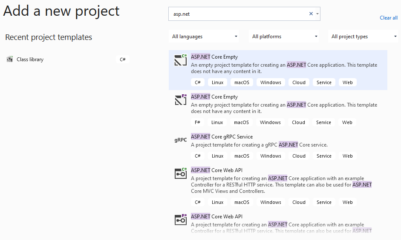Click the F# ASP.NET Core Web API icon

tap(181, 220)
